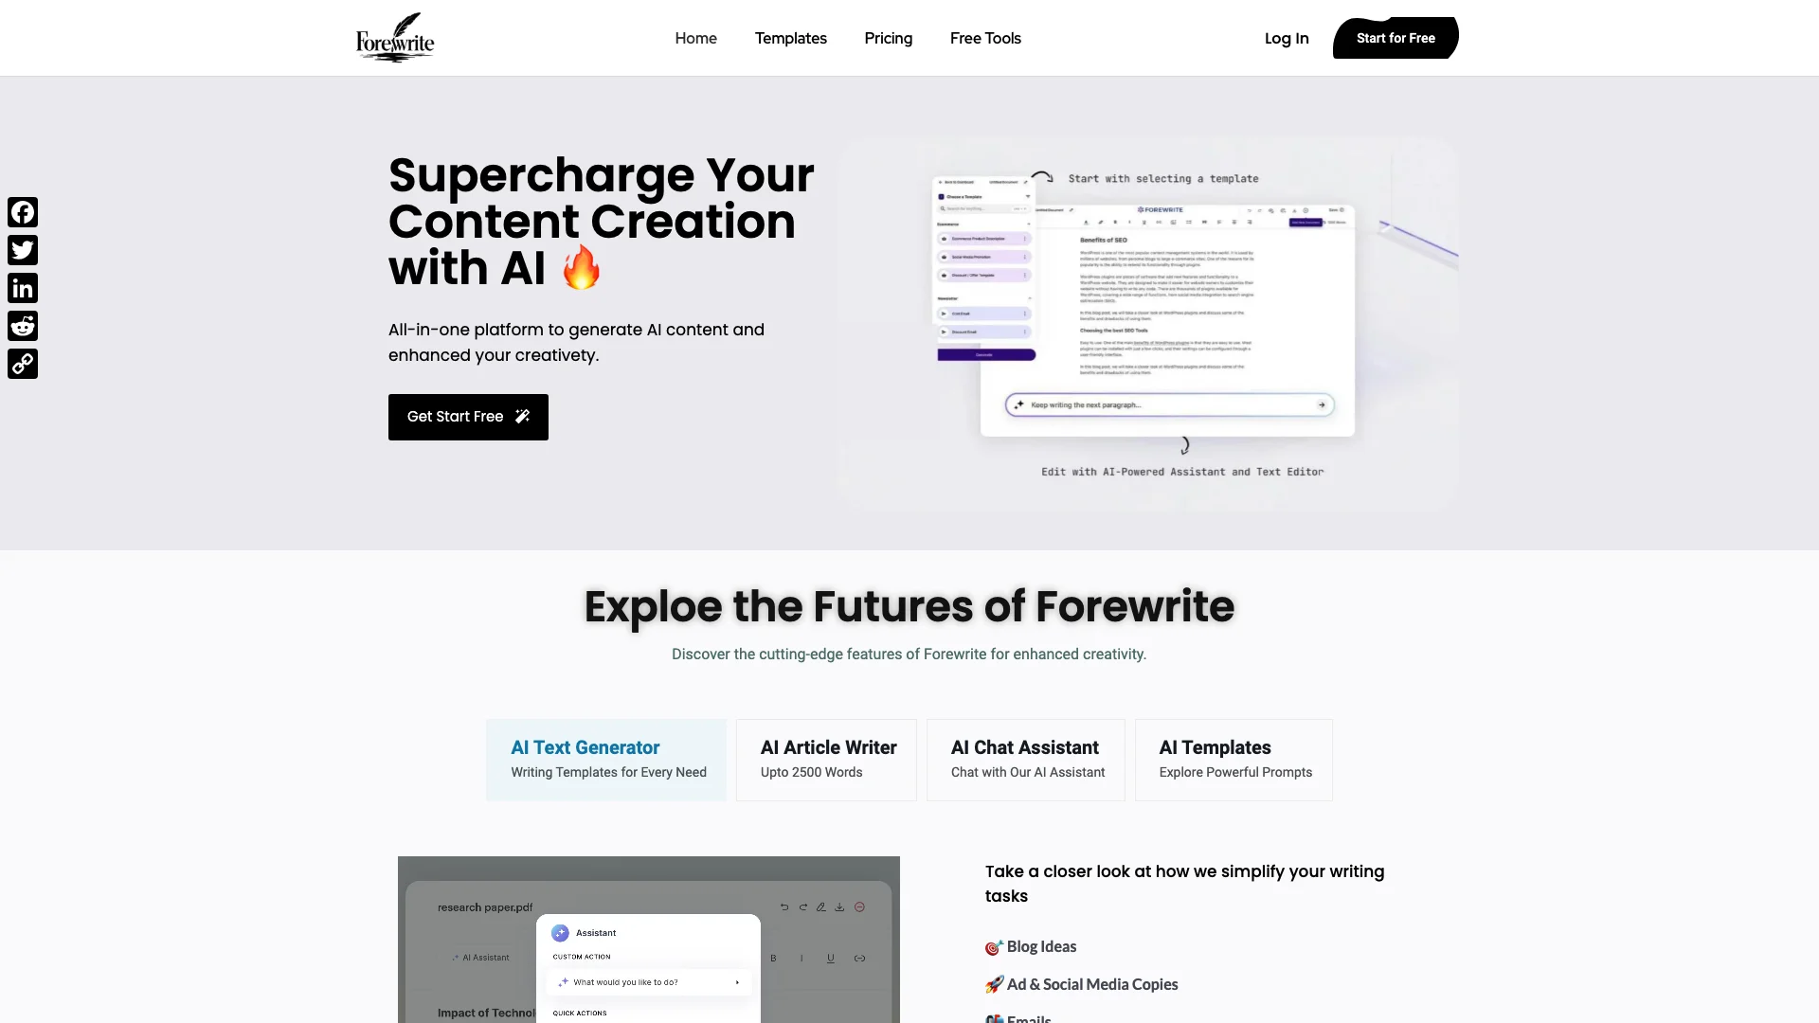Click the Forewrite logo icon
The width and height of the screenshot is (1819, 1023).
click(395, 38)
